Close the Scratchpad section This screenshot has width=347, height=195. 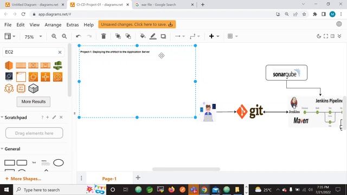61,117
